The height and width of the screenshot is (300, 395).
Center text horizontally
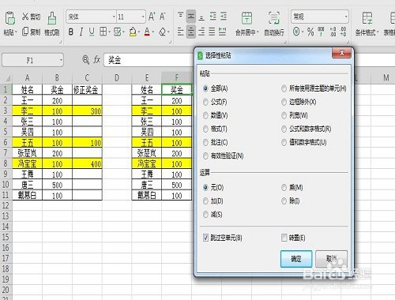point(191,32)
